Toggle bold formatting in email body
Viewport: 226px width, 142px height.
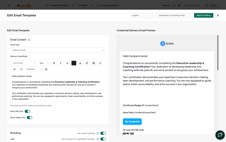(x=54, y=63)
